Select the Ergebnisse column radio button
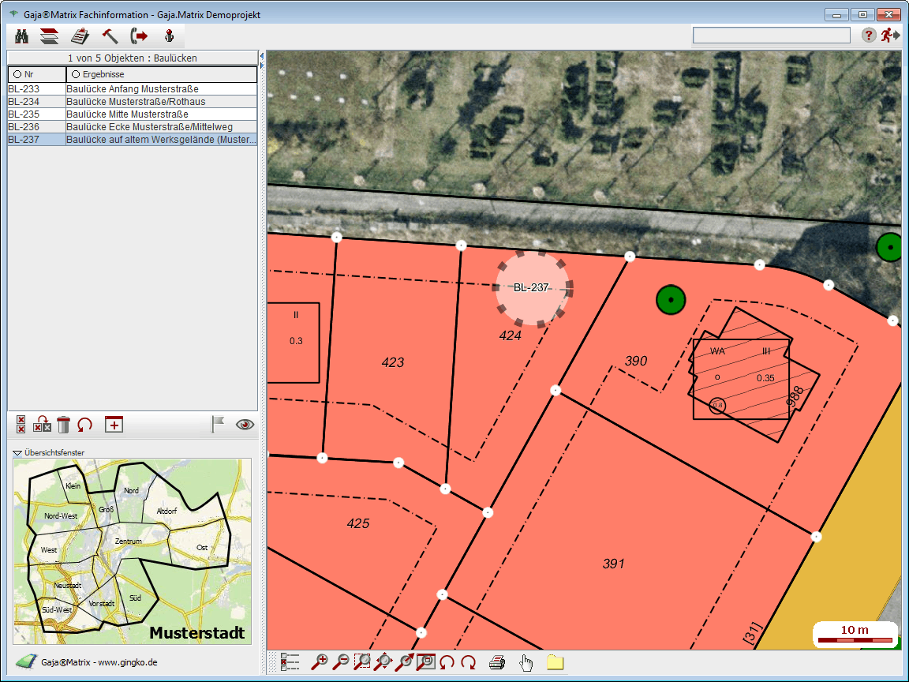909x682 pixels. click(76, 74)
